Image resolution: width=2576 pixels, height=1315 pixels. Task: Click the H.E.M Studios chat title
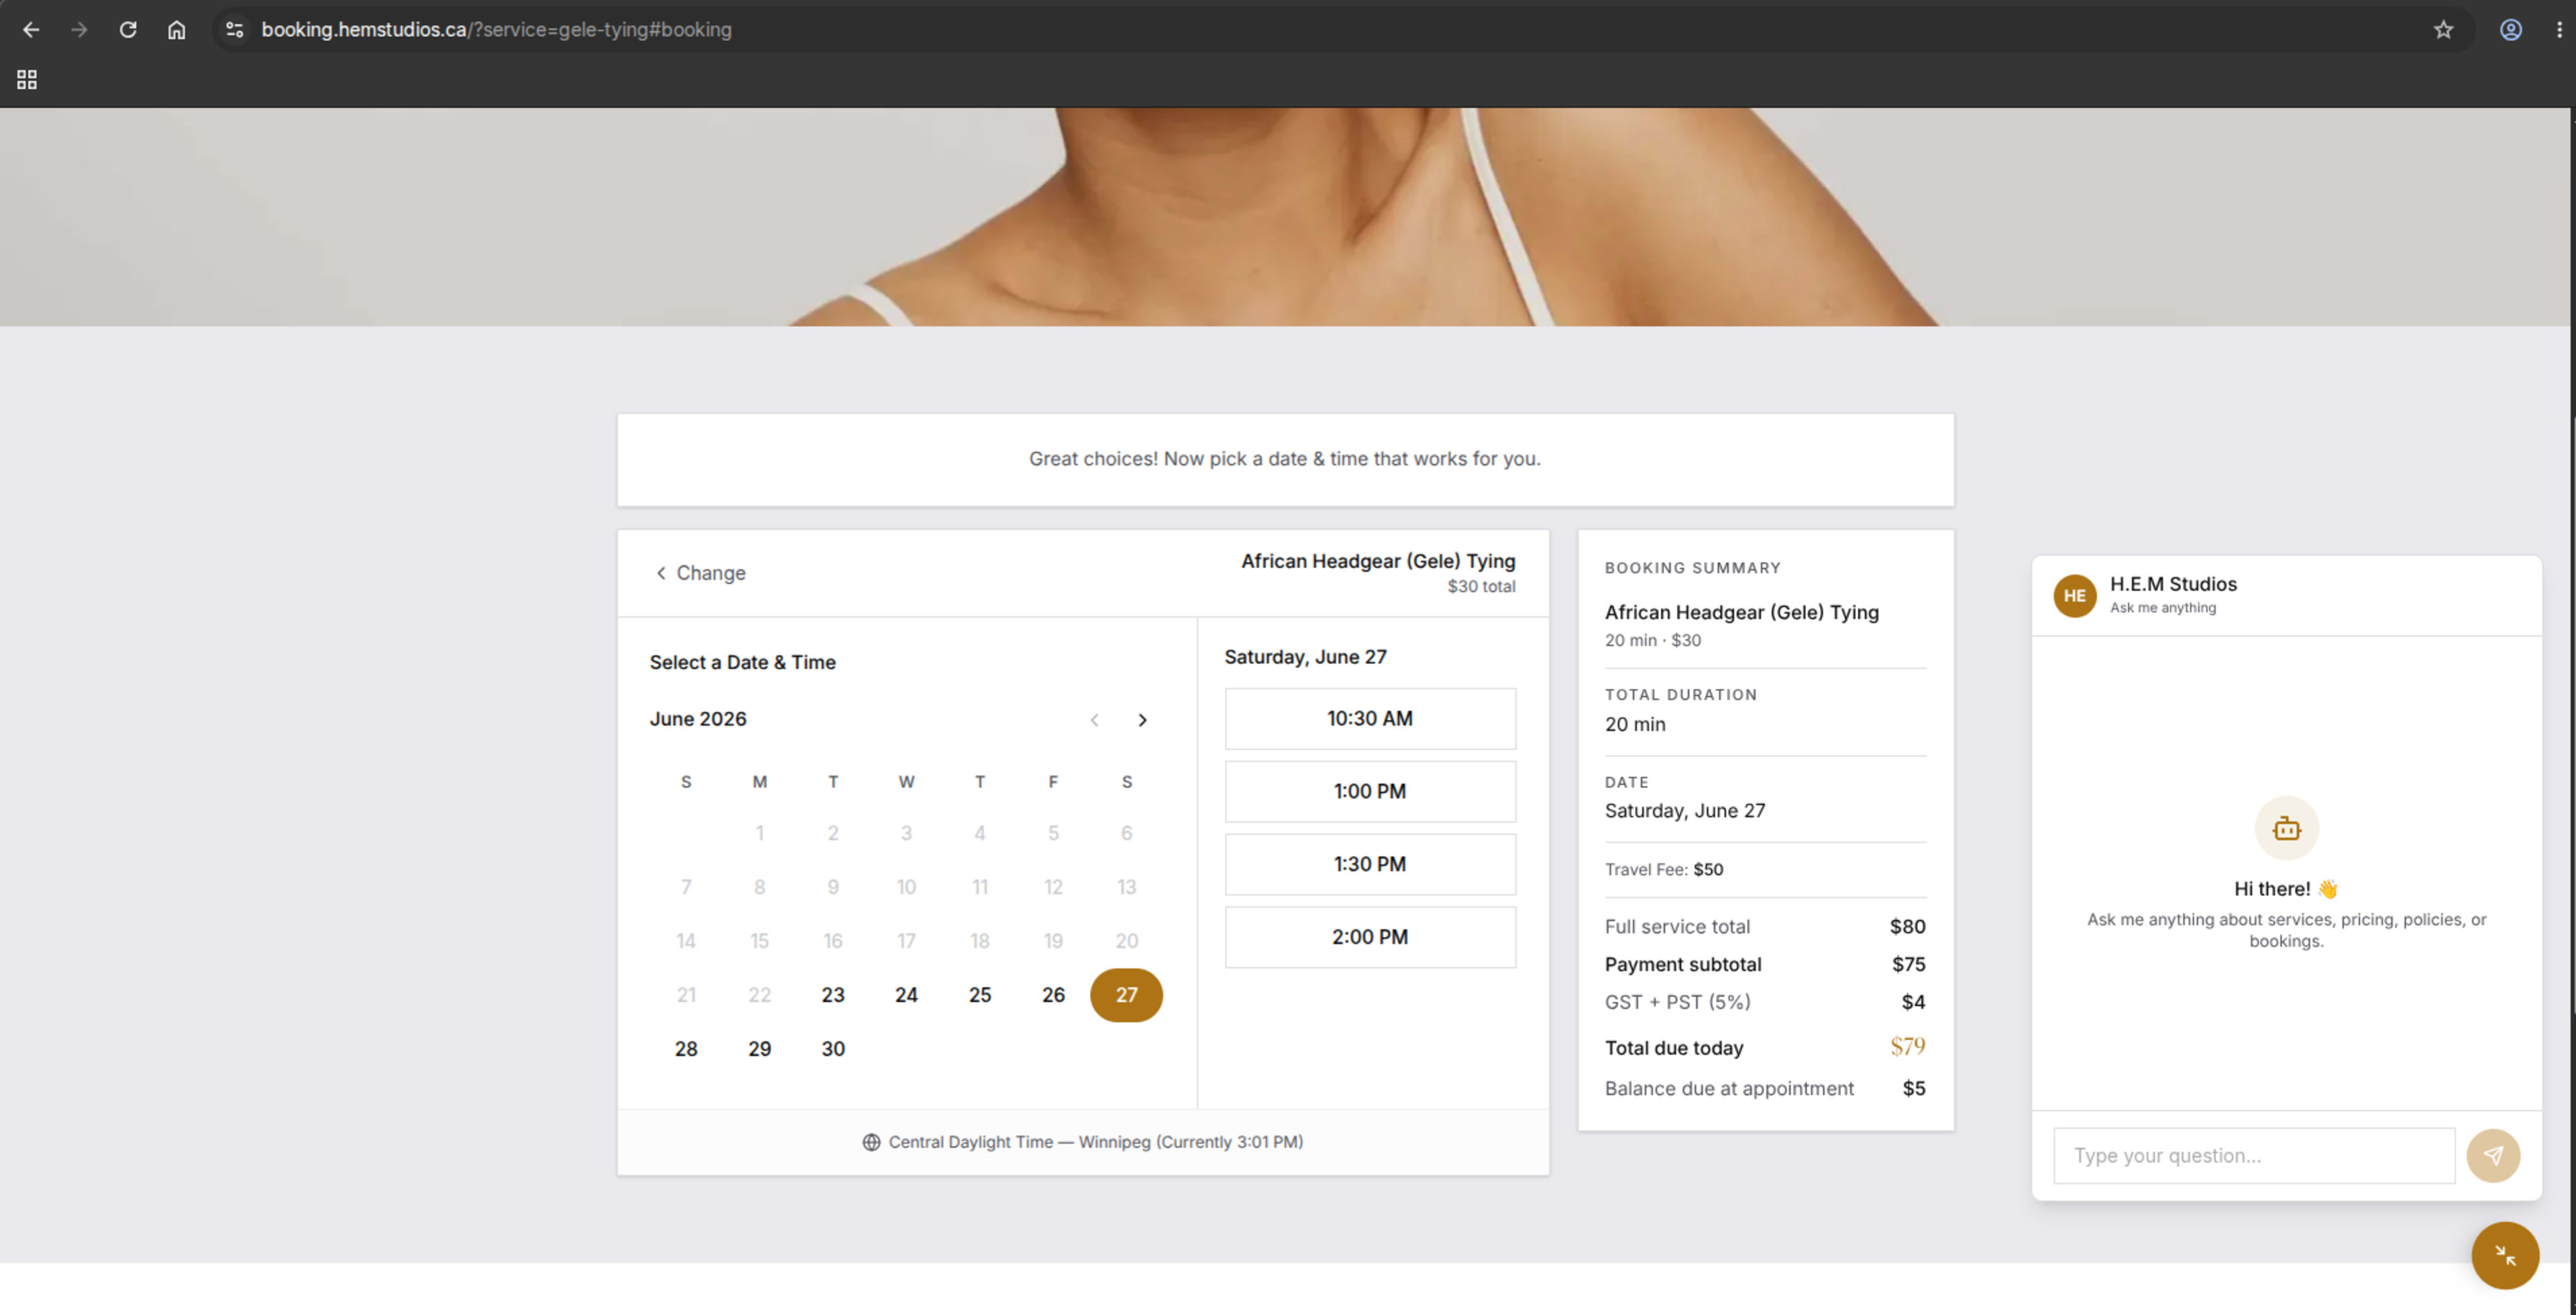click(2173, 585)
